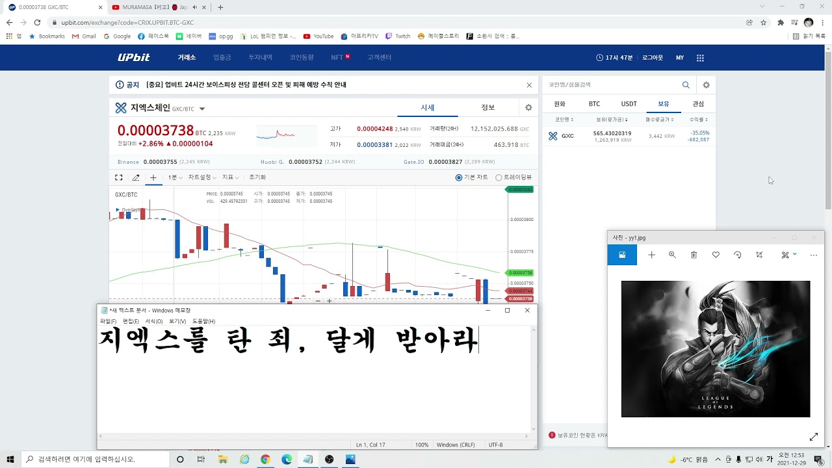This screenshot has width=832, height=468.
Task: Open the Chrome extensions puzzle icon
Action: pos(781,23)
